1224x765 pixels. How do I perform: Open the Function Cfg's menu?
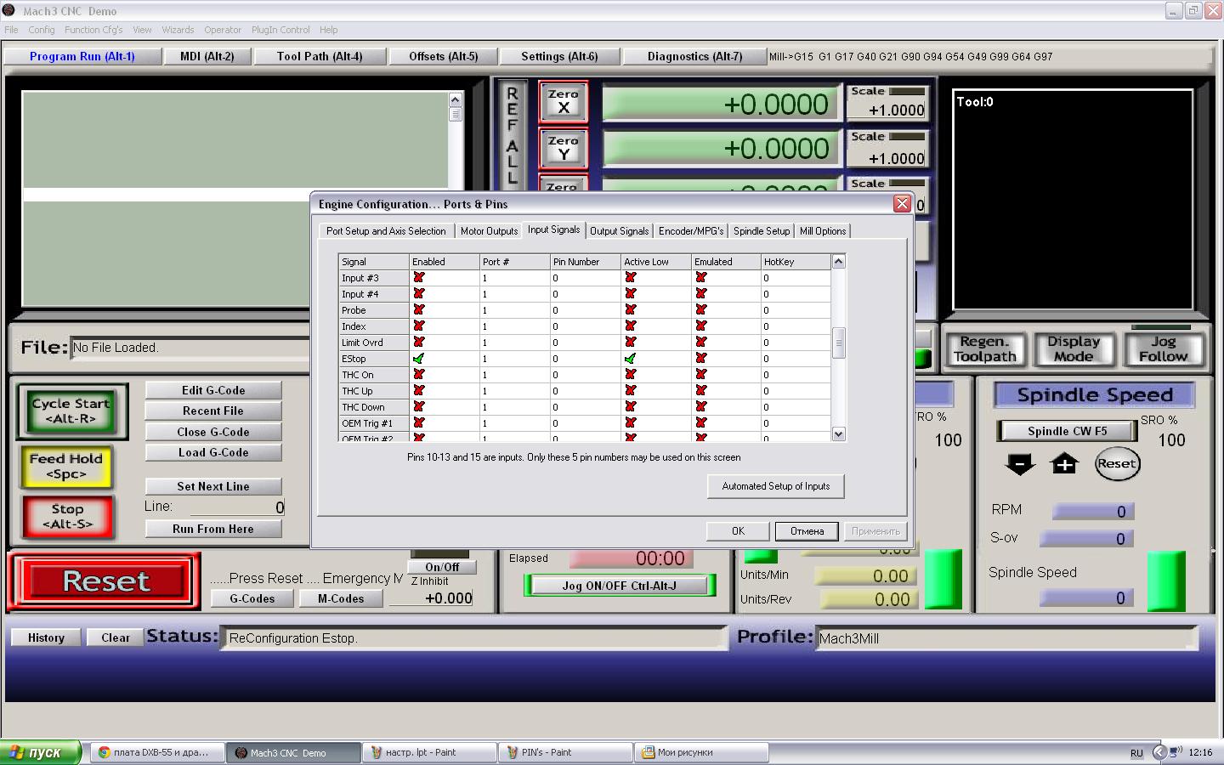[x=93, y=30]
